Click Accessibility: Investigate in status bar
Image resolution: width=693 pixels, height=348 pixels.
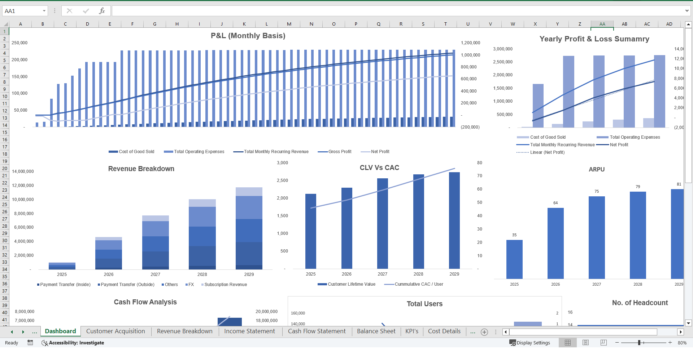click(73, 343)
